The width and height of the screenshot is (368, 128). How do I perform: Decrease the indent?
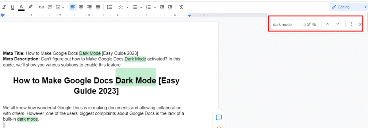[x=162, y=7]
